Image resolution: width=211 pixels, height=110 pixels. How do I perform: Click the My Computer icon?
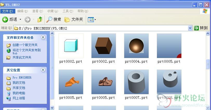click(9, 93)
